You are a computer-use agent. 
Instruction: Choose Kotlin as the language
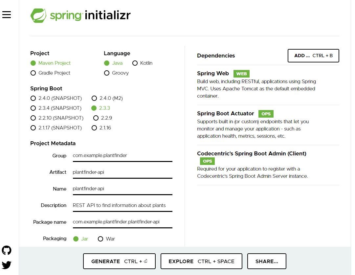tap(142, 63)
